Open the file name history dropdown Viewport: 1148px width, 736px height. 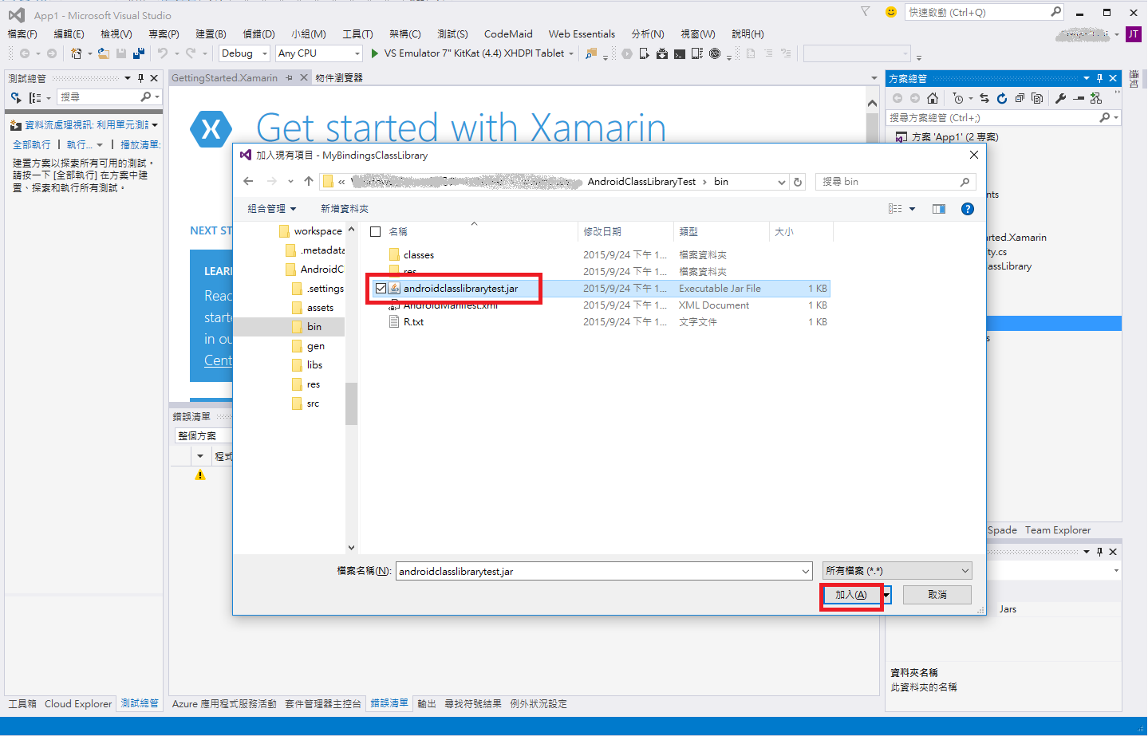click(x=806, y=571)
